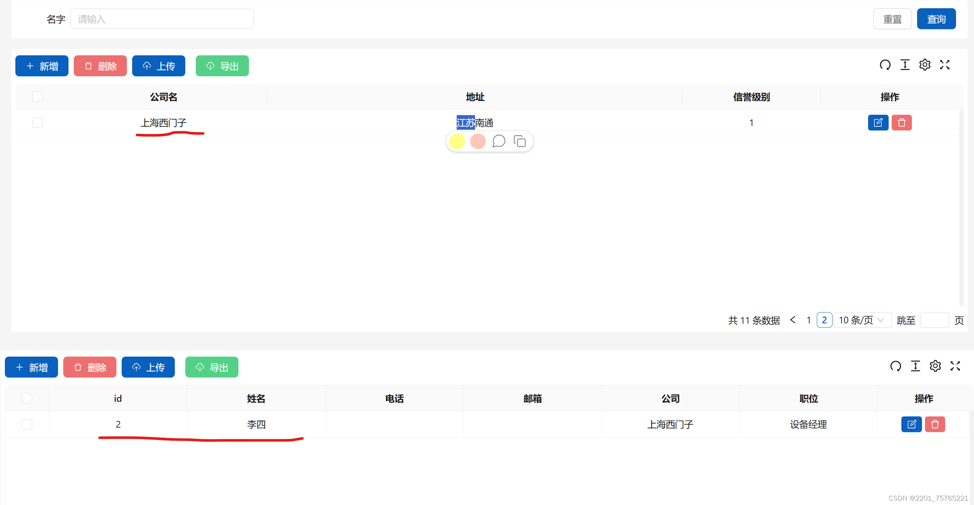Click red delete icon for 李四 row
Image resolution: width=974 pixels, height=505 pixels.
pyautogui.click(x=935, y=424)
